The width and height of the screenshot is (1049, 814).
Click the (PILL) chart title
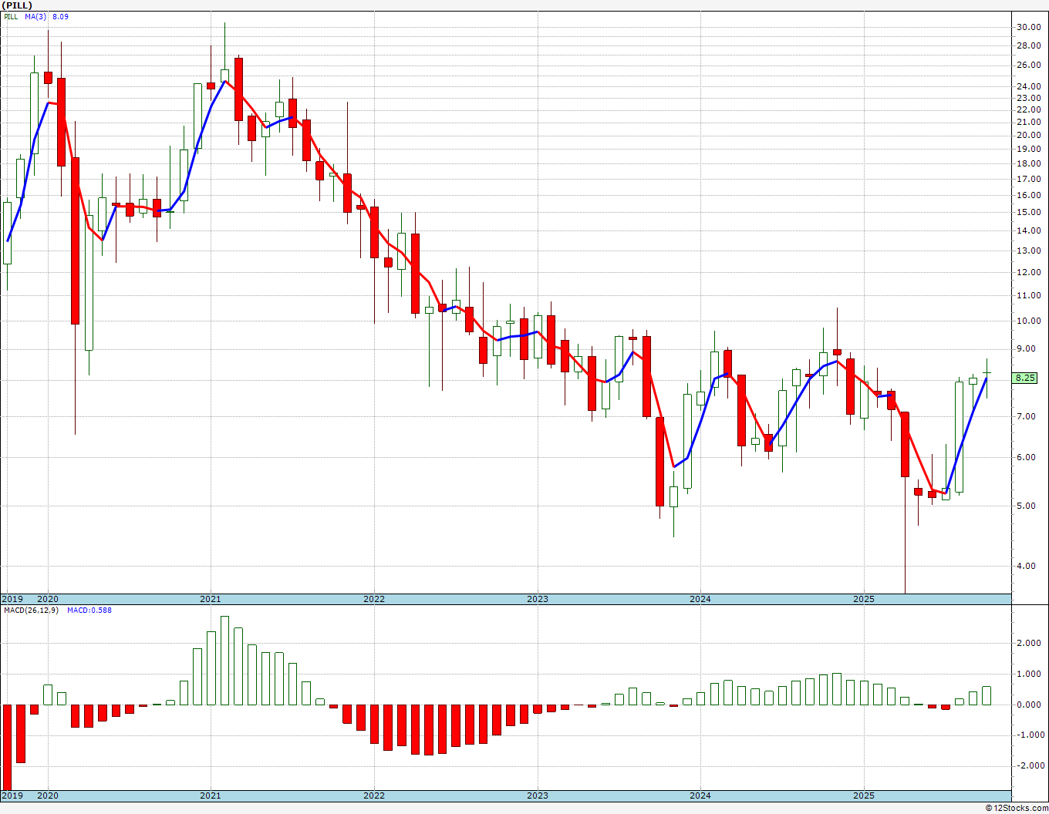(17, 5)
